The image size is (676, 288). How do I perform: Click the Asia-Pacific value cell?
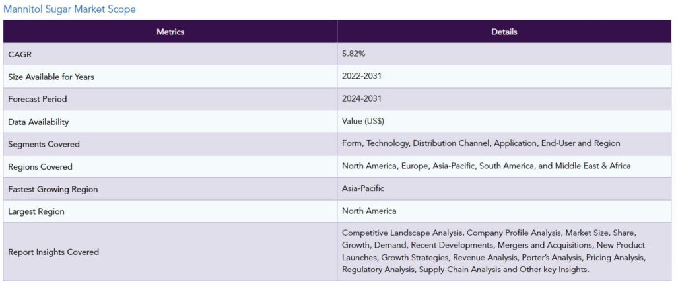pos(363,188)
